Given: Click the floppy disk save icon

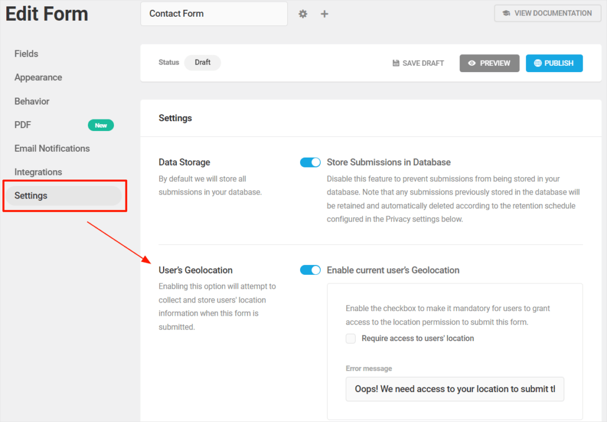Looking at the screenshot, I should point(396,64).
